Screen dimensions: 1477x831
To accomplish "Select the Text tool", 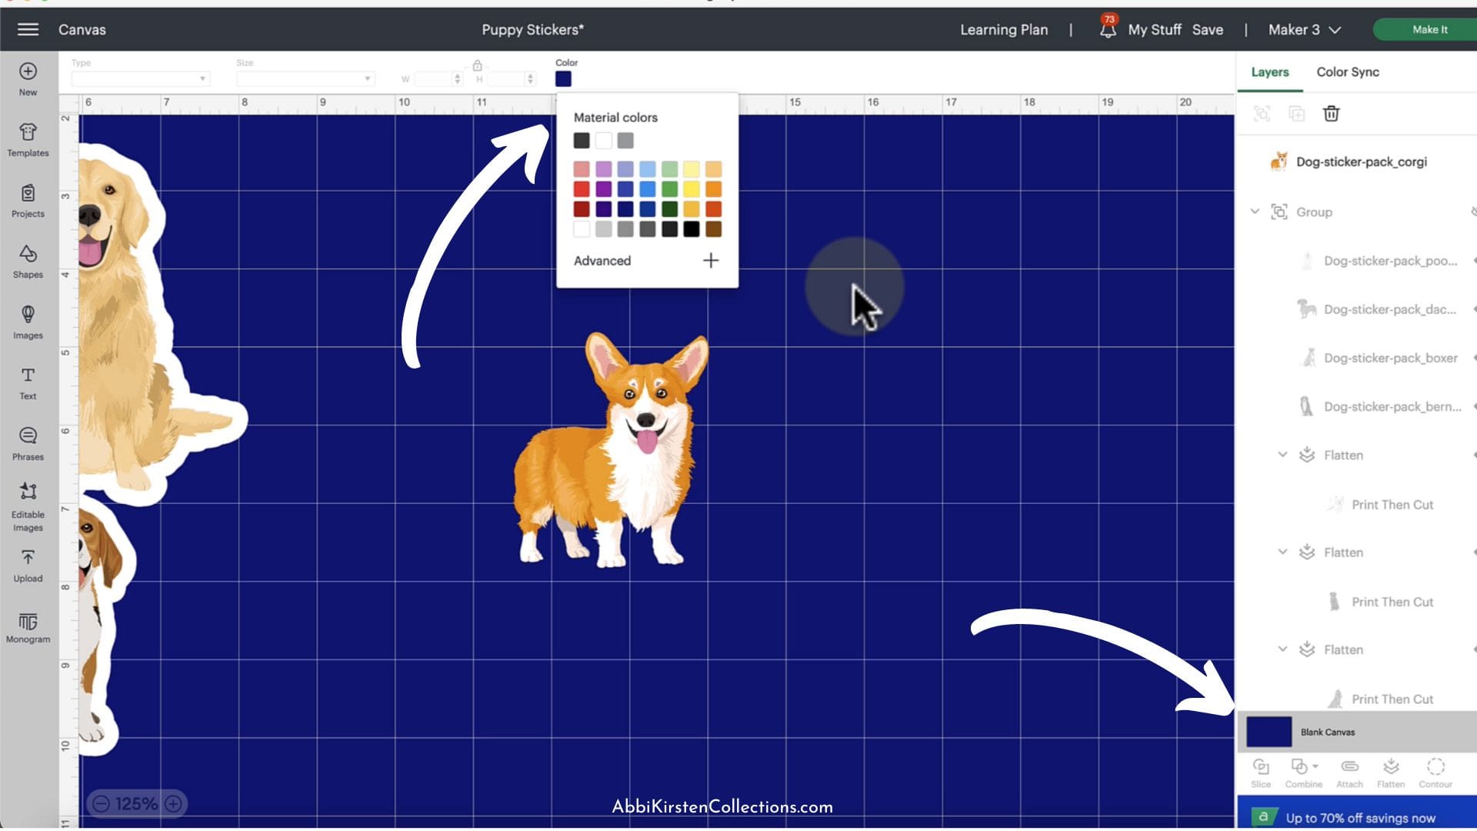I will click(28, 383).
